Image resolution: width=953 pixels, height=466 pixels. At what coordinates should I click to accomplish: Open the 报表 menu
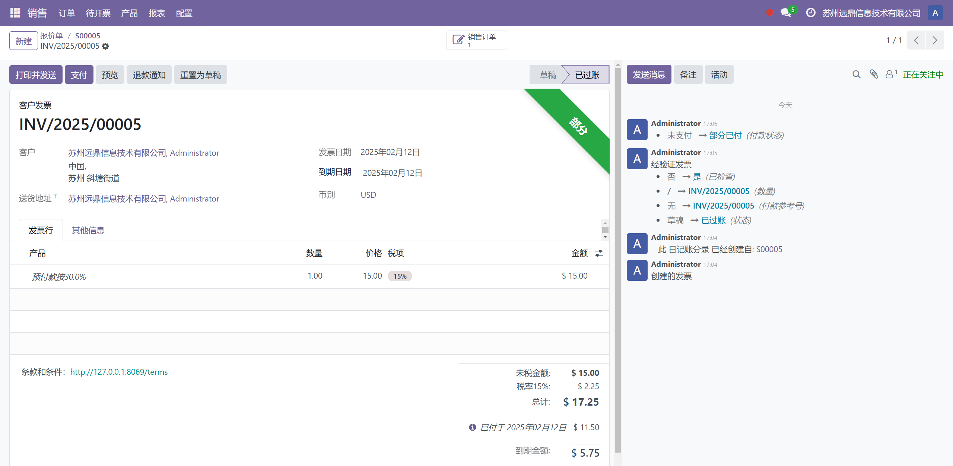[157, 13]
